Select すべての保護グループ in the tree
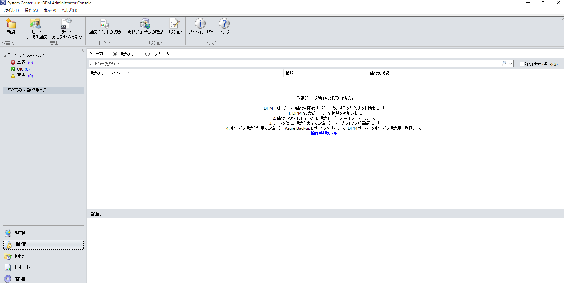Screen dimensions: 564x283 (44, 90)
